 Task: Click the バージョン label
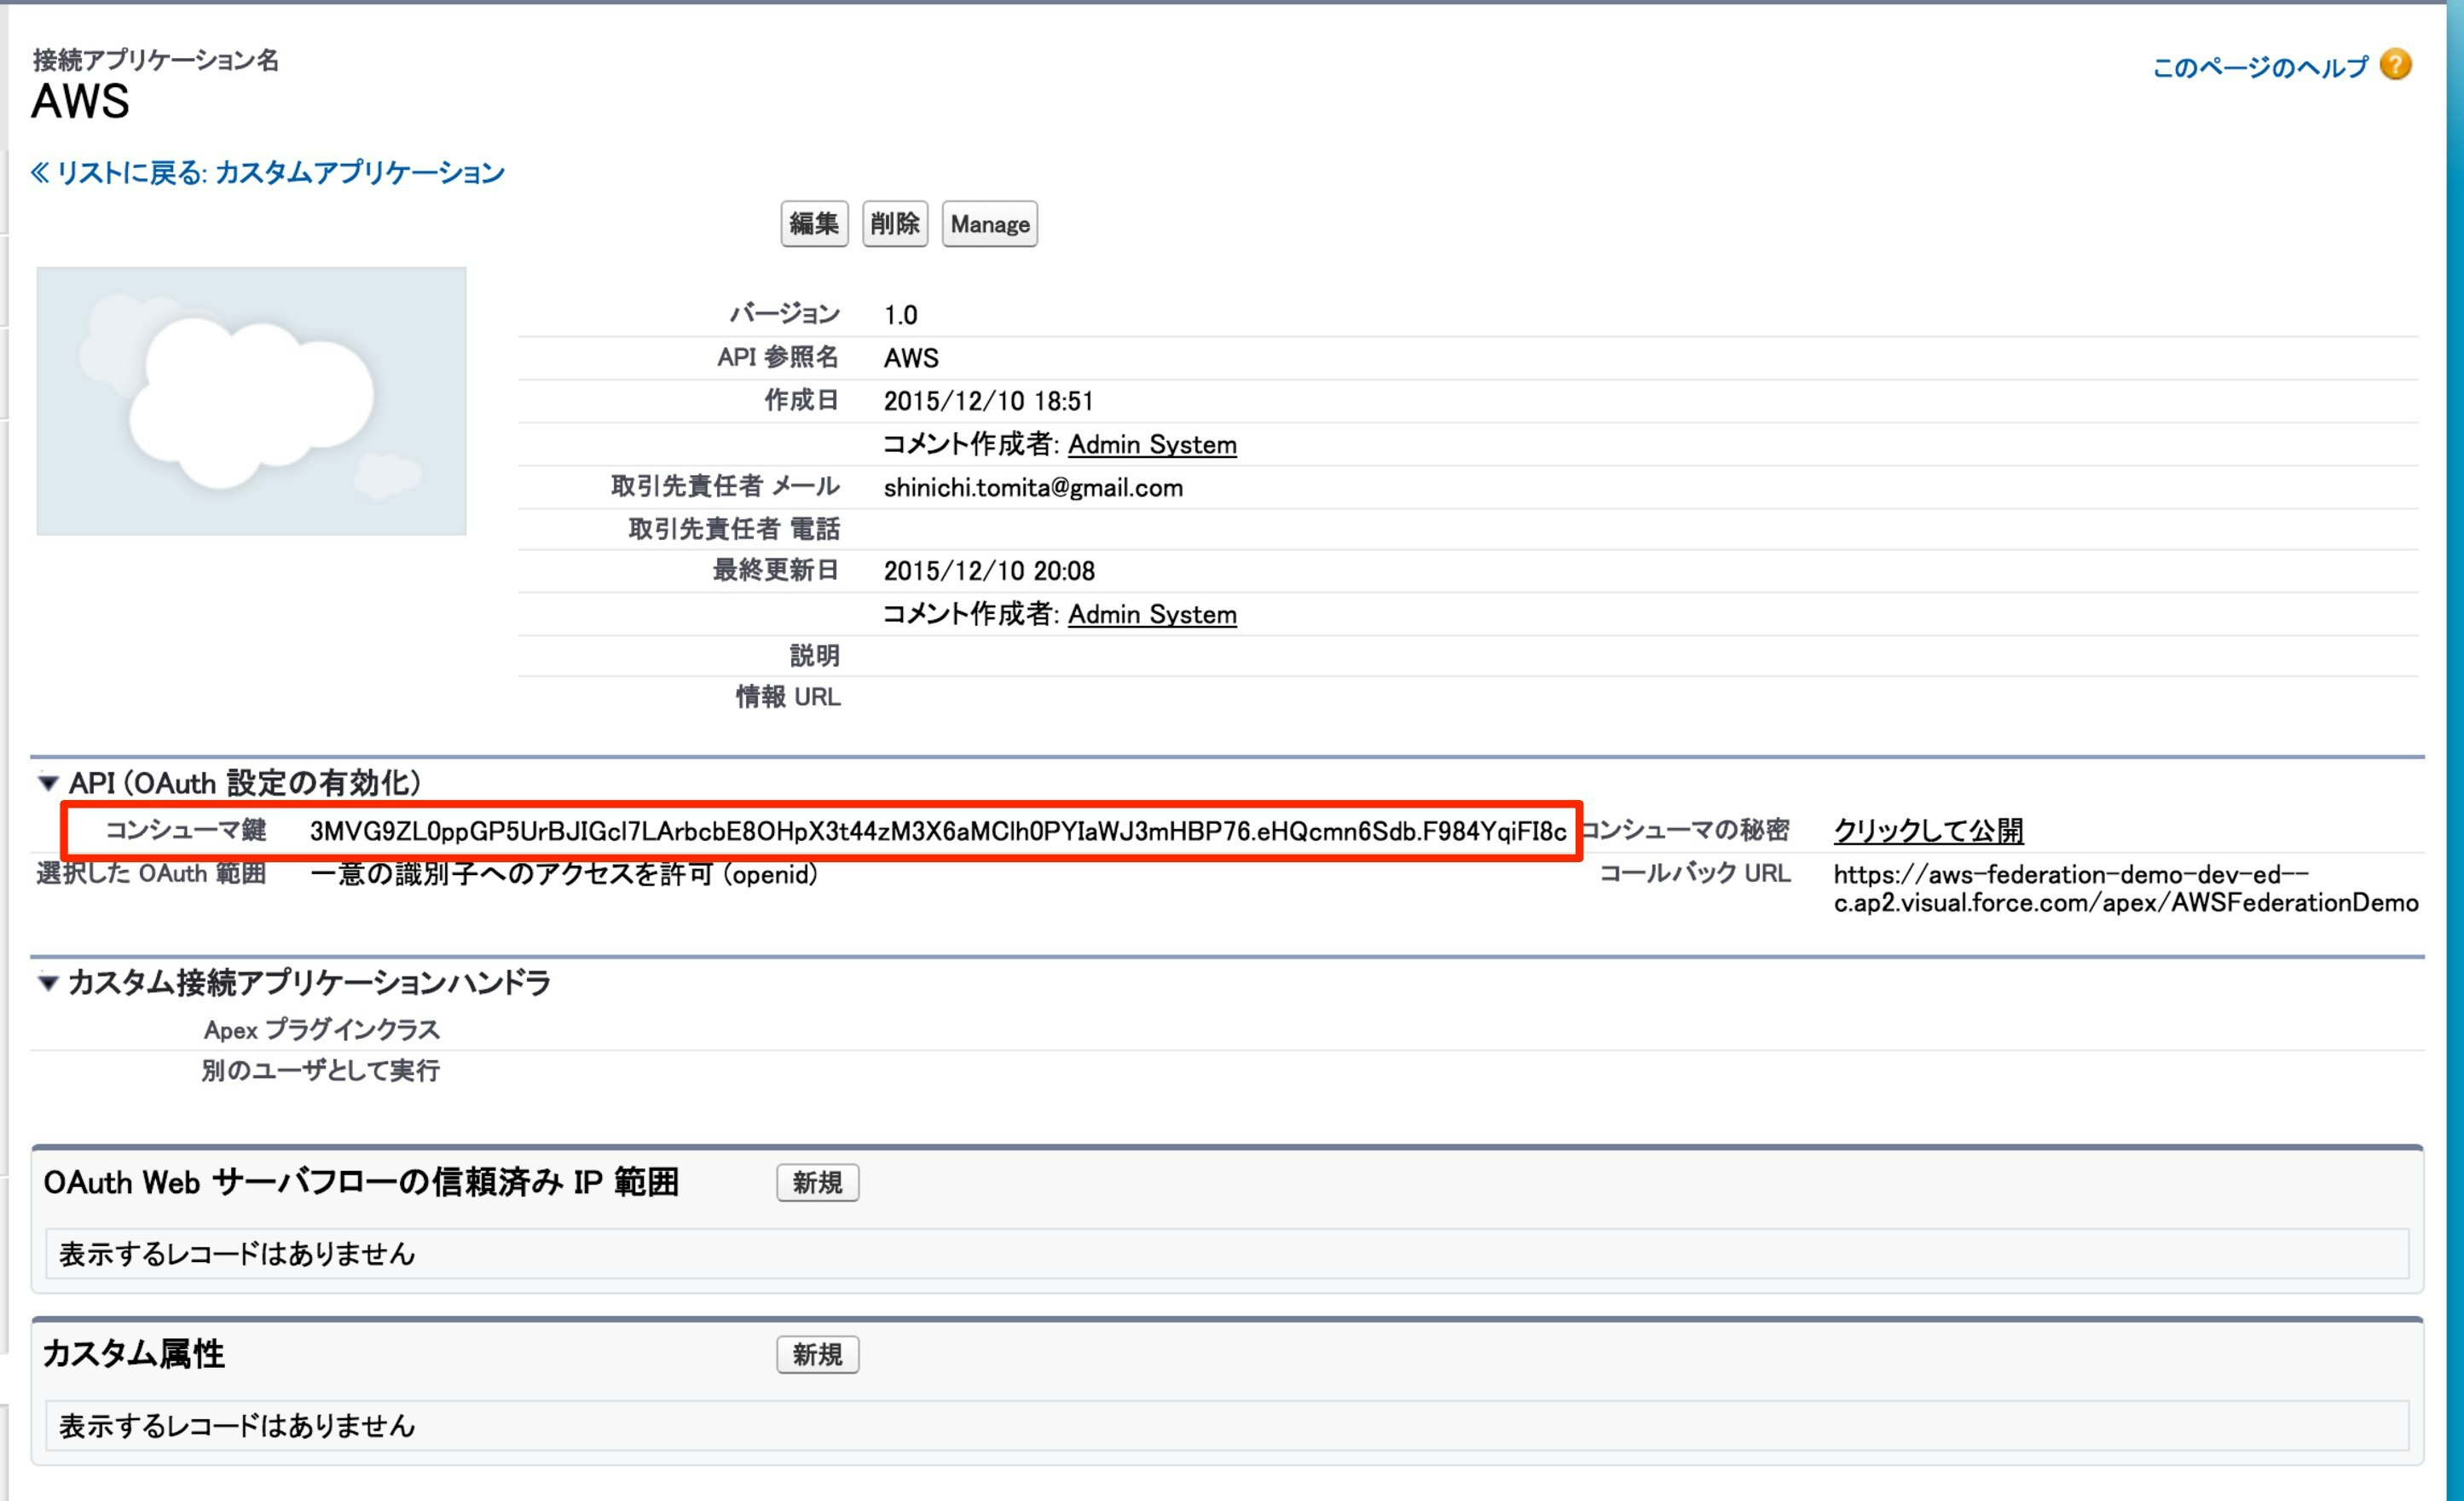[785, 314]
